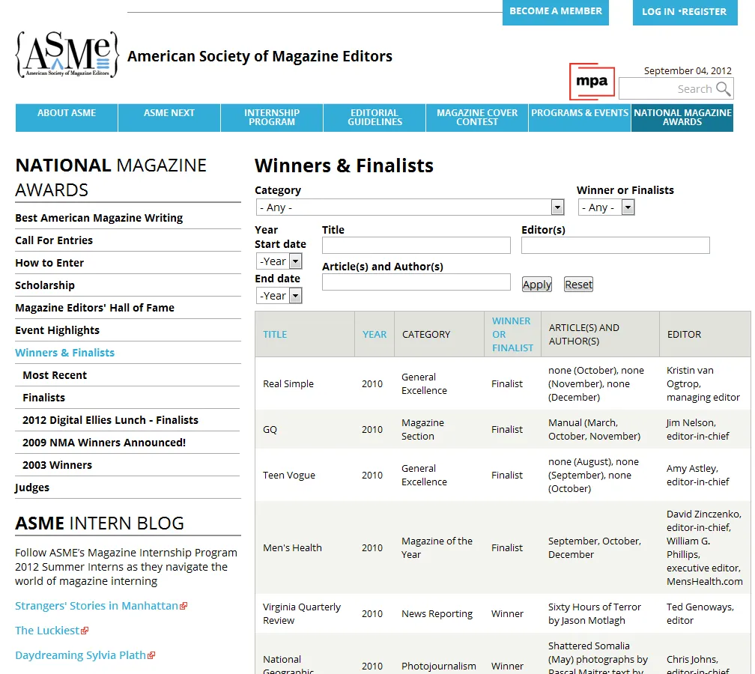The width and height of the screenshot is (755, 674).
Task: Click the September 04, 2012 date text
Action: [x=688, y=70]
